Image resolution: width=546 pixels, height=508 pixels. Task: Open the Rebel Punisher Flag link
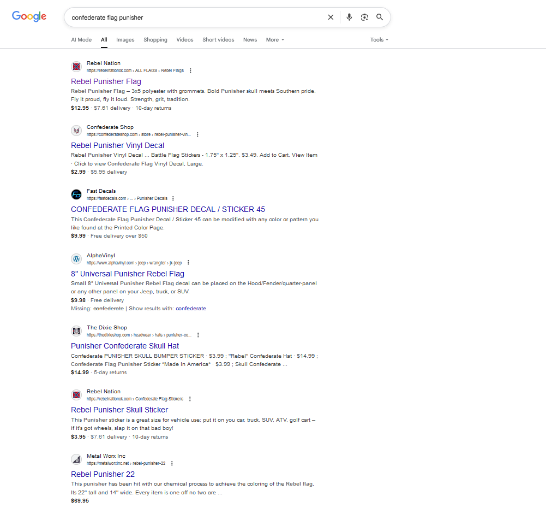pyautogui.click(x=106, y=81)
